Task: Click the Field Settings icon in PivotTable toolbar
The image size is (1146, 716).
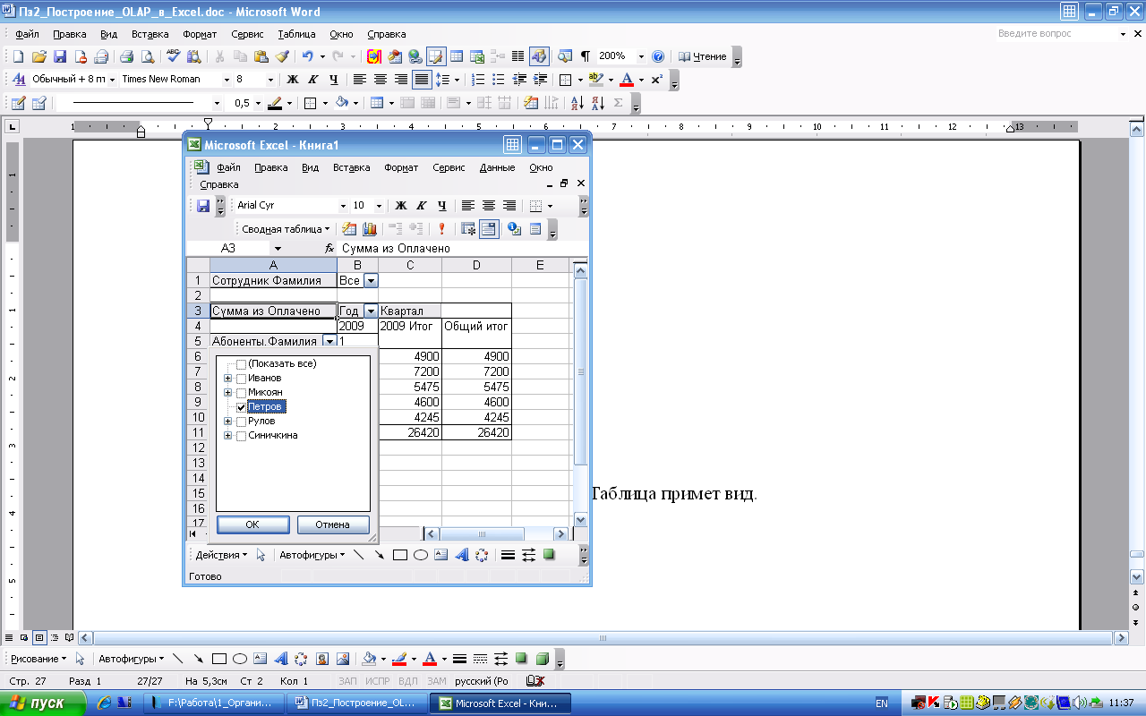Action: [x=515, y=229]
